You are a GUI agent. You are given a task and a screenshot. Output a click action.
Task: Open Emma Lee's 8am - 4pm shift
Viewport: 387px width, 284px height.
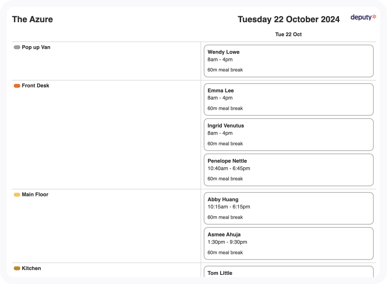(x=288, y=99)
